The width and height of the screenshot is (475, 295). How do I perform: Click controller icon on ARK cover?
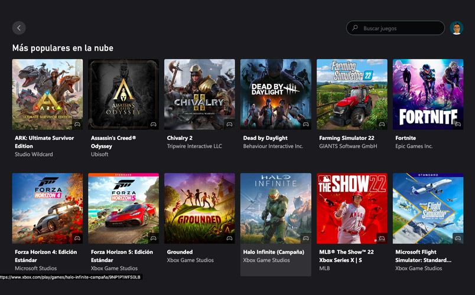[77, 124]
